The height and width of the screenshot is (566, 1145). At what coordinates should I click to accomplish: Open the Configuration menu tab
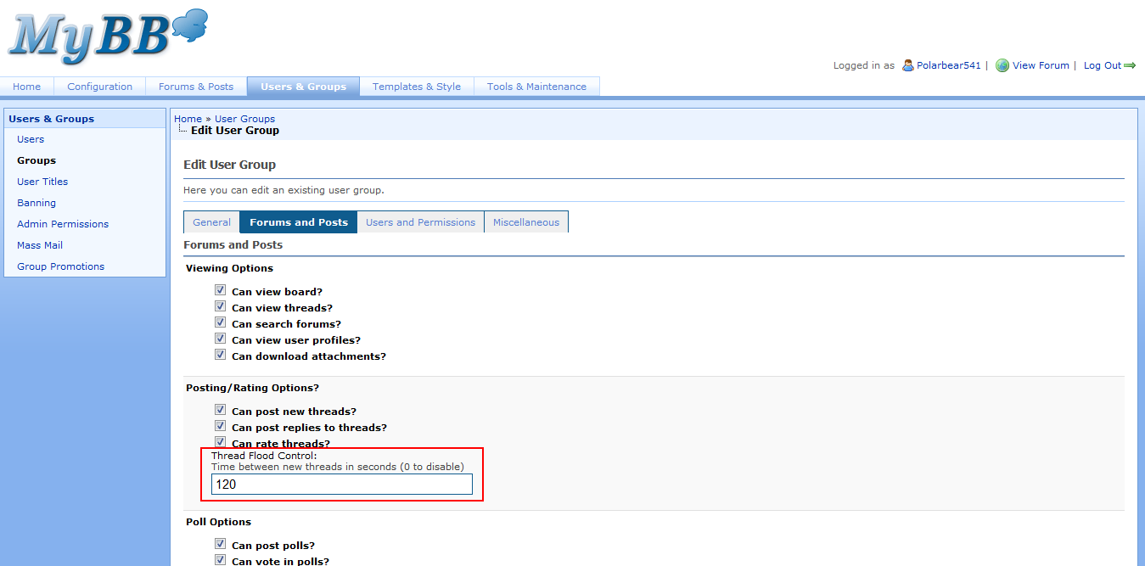click(x=99, y=87)
